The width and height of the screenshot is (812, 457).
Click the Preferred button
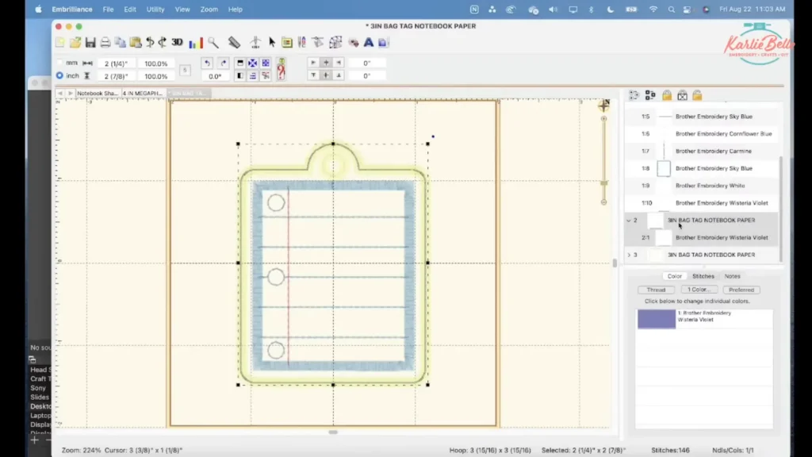click(741, 290)
